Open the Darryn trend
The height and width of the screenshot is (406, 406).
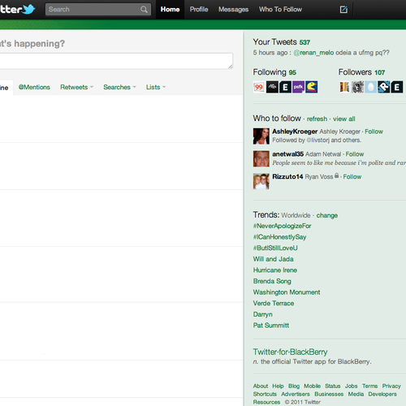[262, 314]
